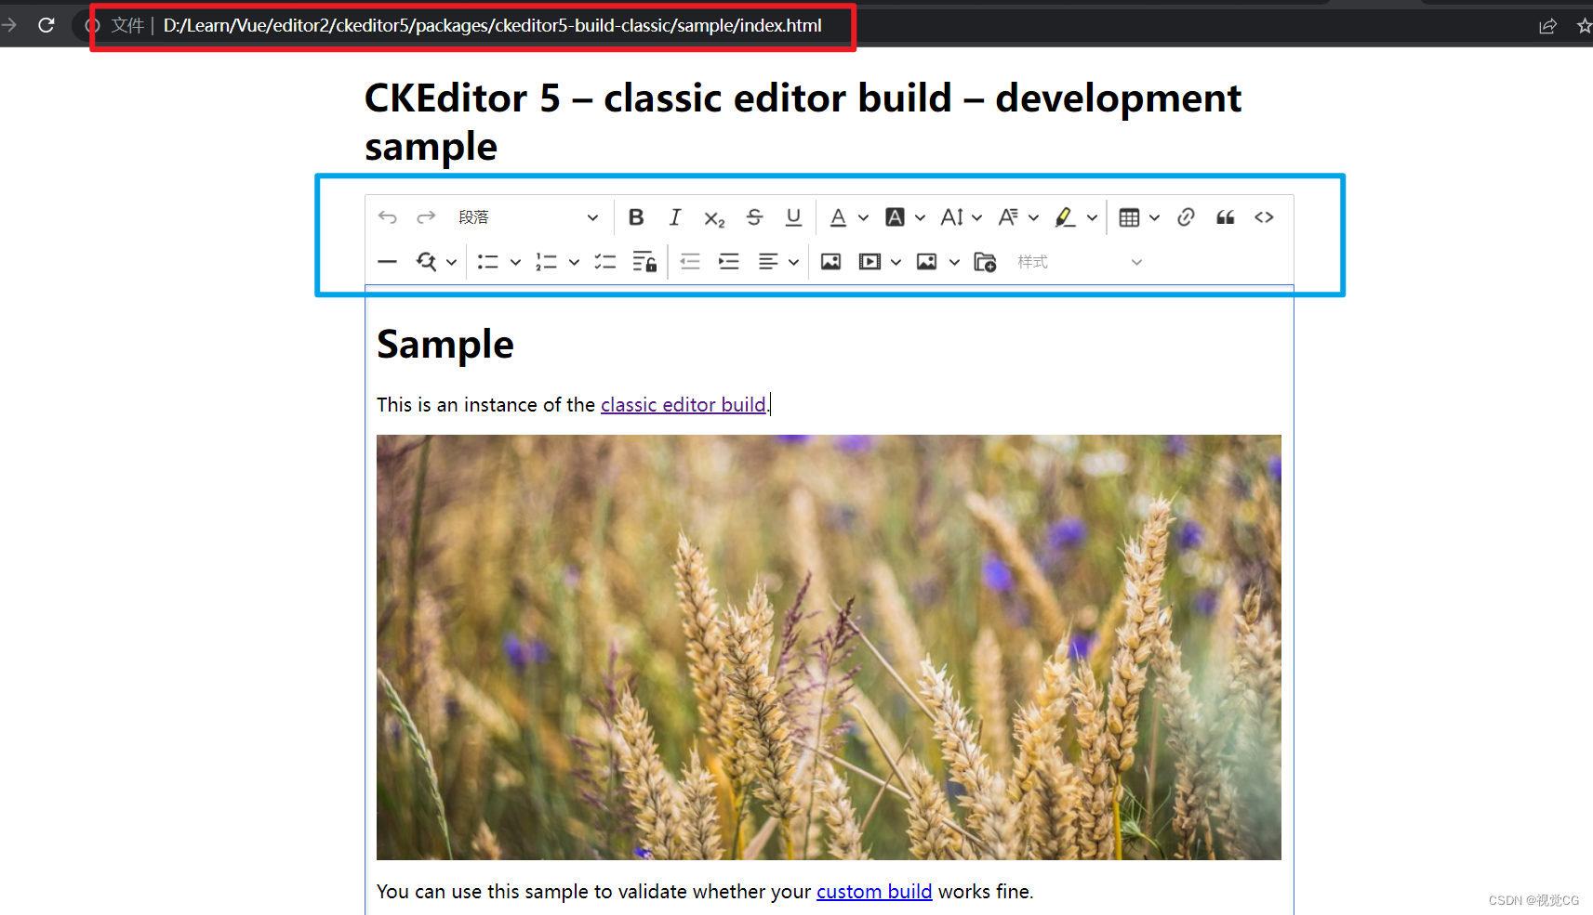Click the numbered list icon

click(547, 262)
